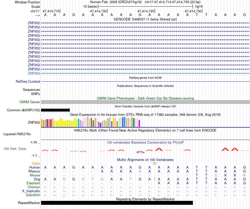Click the Dog alignment row label

click(x=37, y=179)
